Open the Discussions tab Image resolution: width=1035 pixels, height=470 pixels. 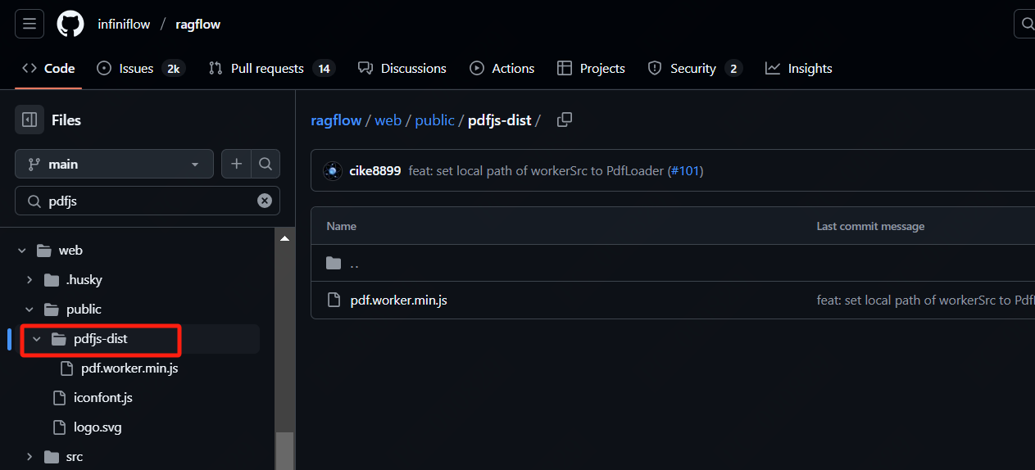(402, 69)
